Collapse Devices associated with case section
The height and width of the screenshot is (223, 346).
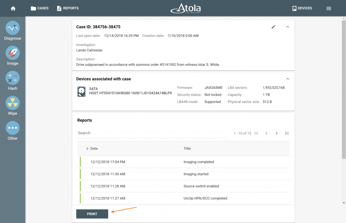point(288,79)
